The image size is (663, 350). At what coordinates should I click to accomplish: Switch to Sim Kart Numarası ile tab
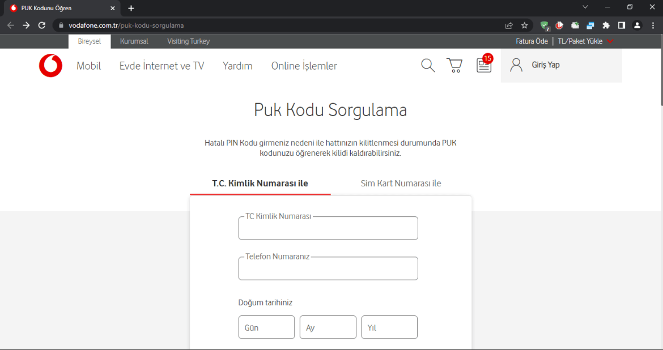click(401, 183)
